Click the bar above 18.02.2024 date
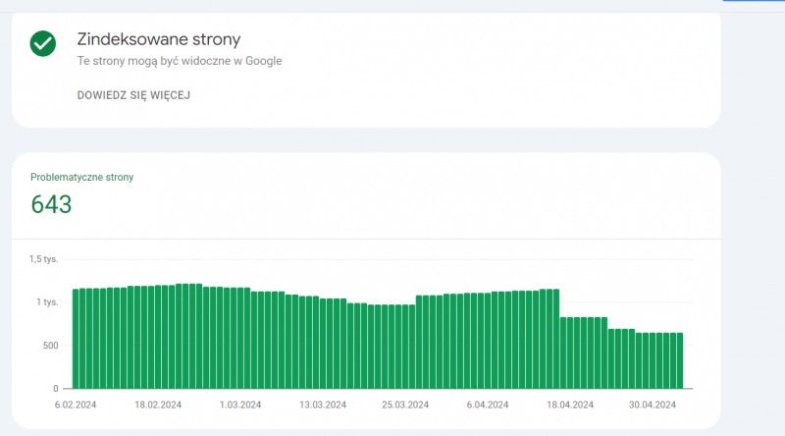This screenshot has height=436, width=785. [x=159, y=337]
